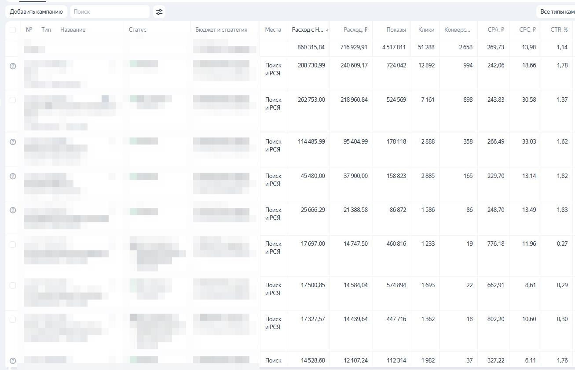Click the spend cell 262 753,00
575x370 pixels.
pos(311,100)
